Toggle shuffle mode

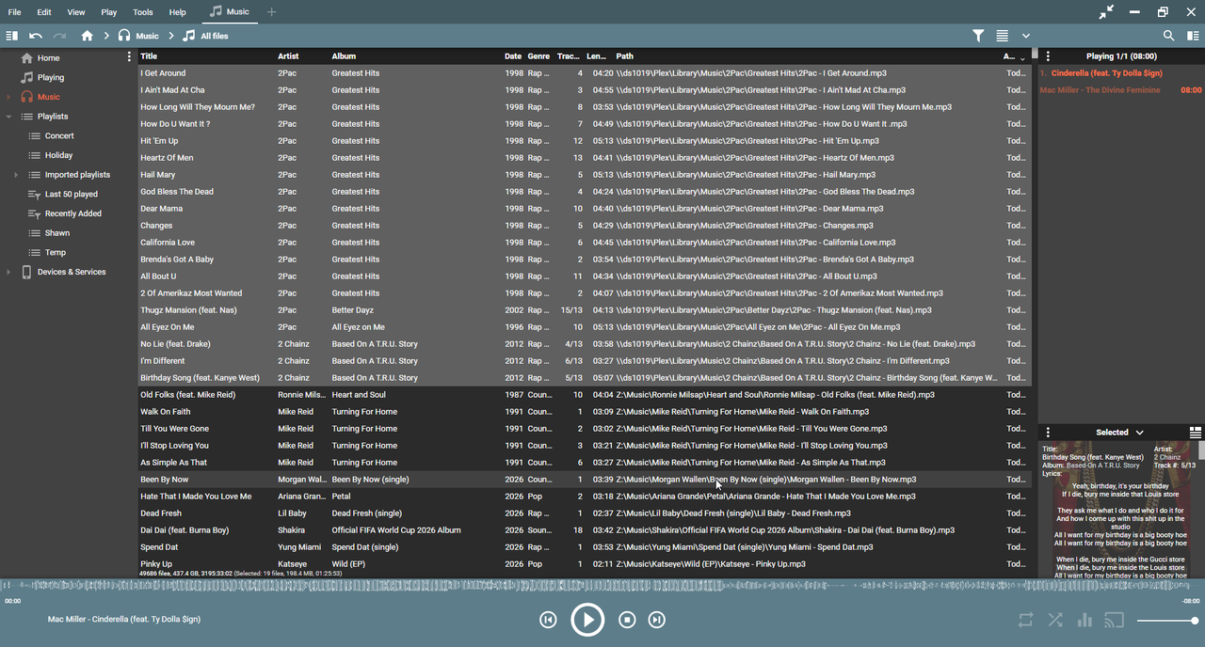1055,620
